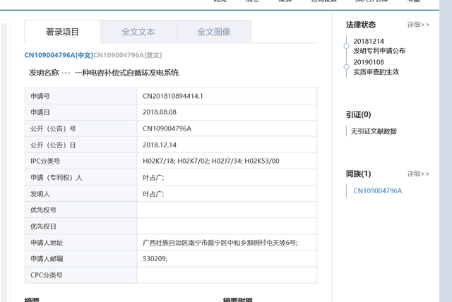The width and height of the screenshot is (452, 302).
Task: Click the 20190108 legal status timeline marker
Action: click(347, 67)
